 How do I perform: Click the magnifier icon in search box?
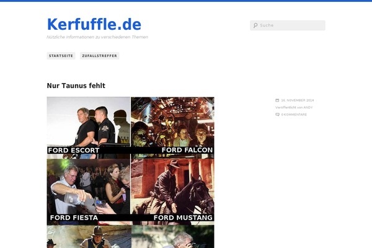click(x=255, y=25)
